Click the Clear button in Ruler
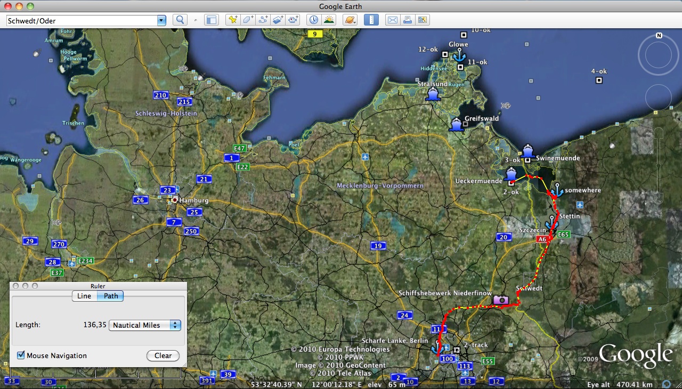 point(163,355)
